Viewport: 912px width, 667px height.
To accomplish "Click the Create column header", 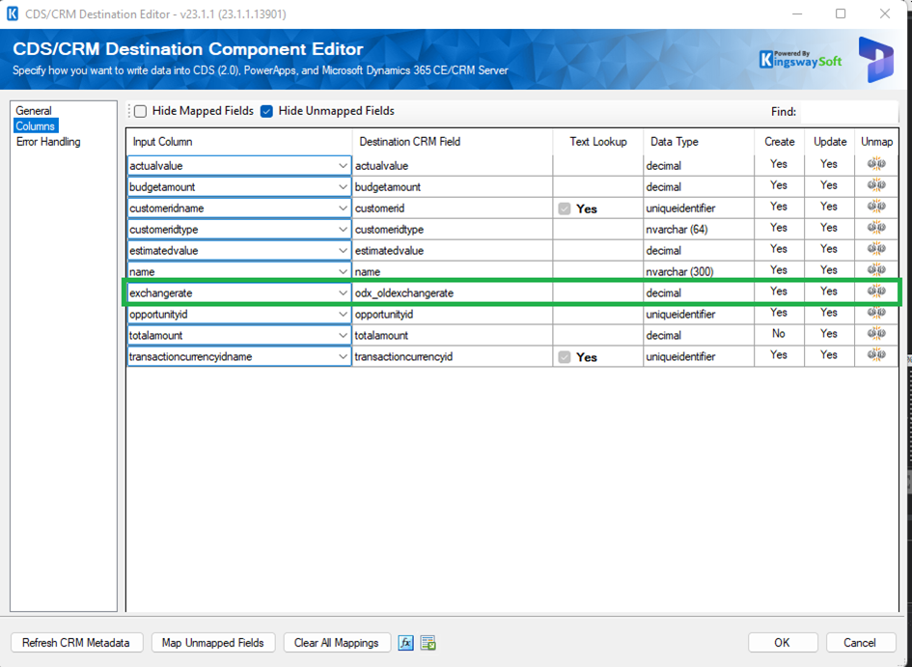I will pos(780,142).
